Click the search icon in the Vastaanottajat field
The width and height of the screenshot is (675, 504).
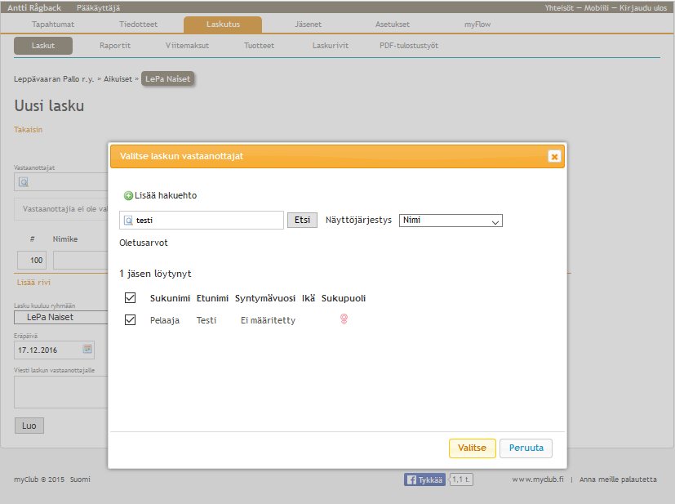coord(24,182)
